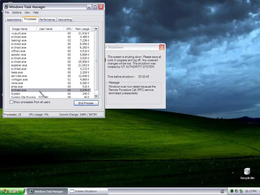Close the System Shutdown dialog
The image size is (260, 195).
point(162,47)
